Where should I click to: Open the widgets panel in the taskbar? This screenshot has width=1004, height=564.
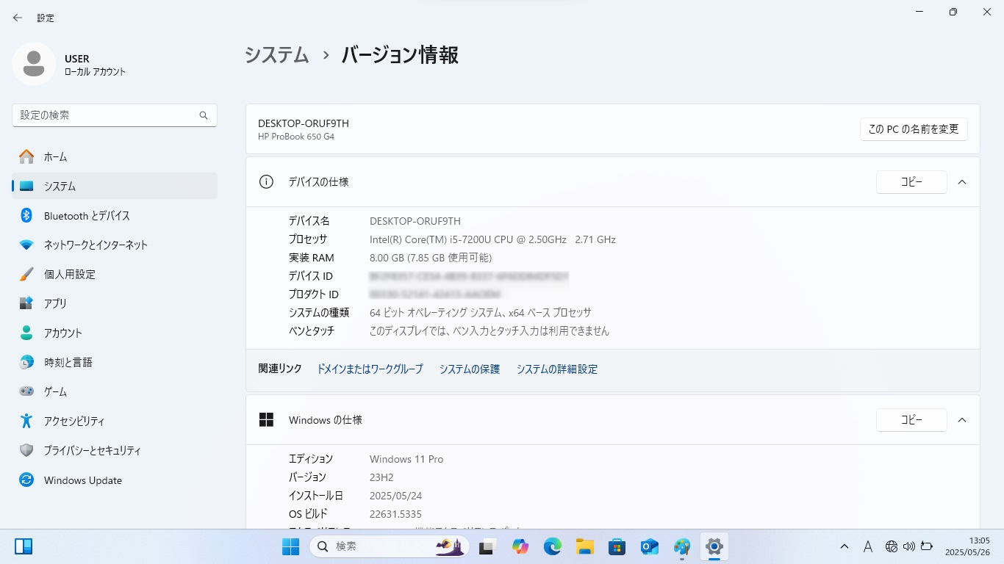coord(24,546)
